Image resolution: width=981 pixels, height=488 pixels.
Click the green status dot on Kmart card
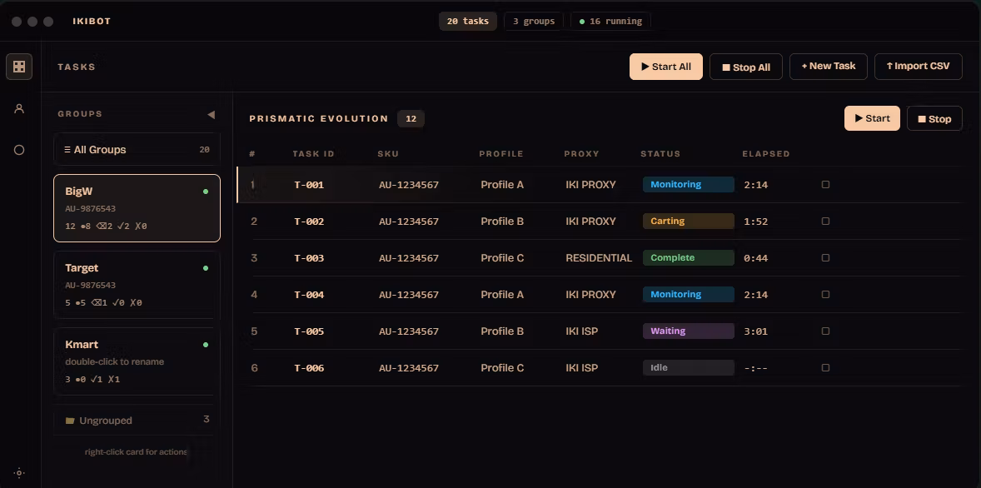click(x=206, y=345)
